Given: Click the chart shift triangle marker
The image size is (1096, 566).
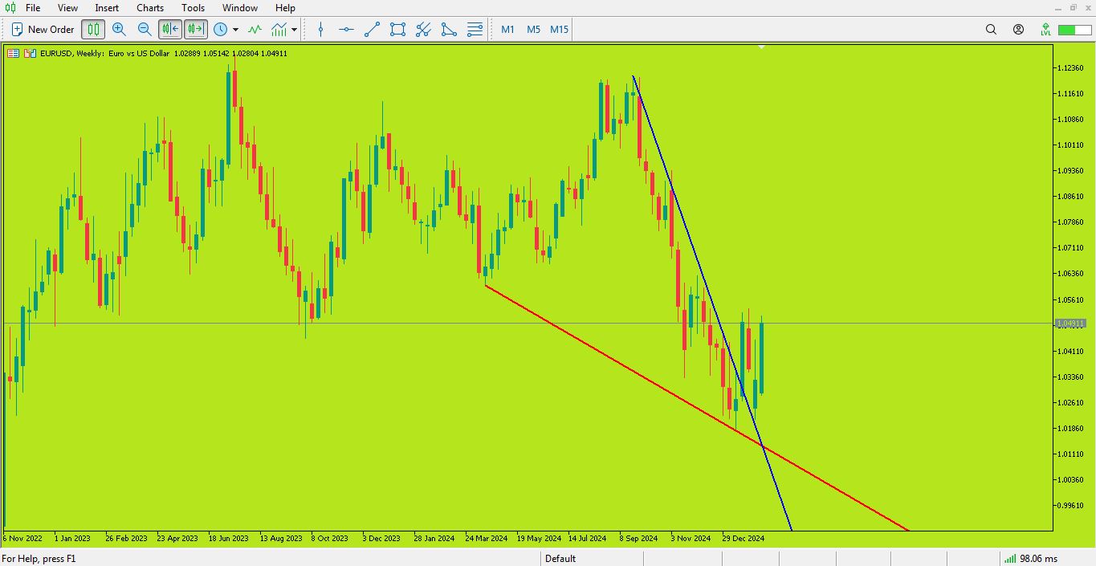Looking at the screenshot, I should click(x=761, y=47).
